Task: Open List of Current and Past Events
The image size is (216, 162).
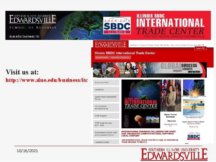Action: click(106, 107)
